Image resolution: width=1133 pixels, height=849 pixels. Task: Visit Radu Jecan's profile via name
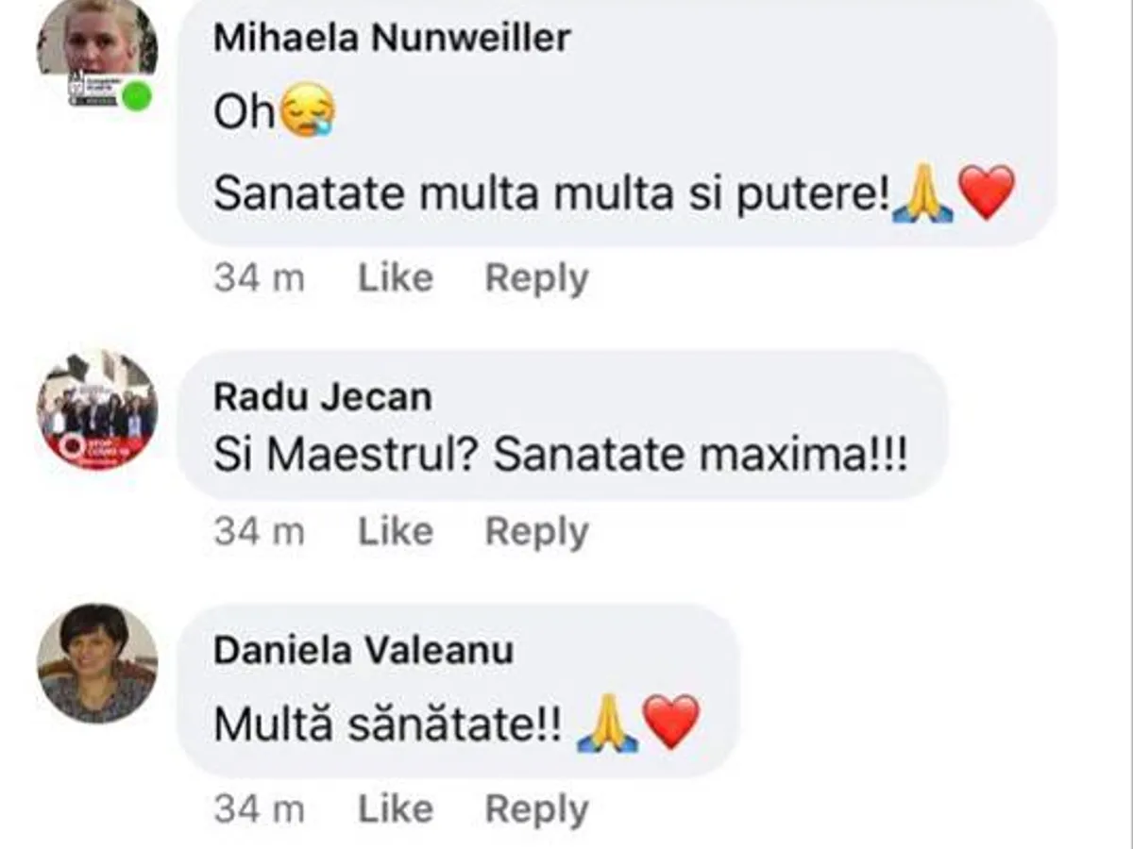[323, 397]
